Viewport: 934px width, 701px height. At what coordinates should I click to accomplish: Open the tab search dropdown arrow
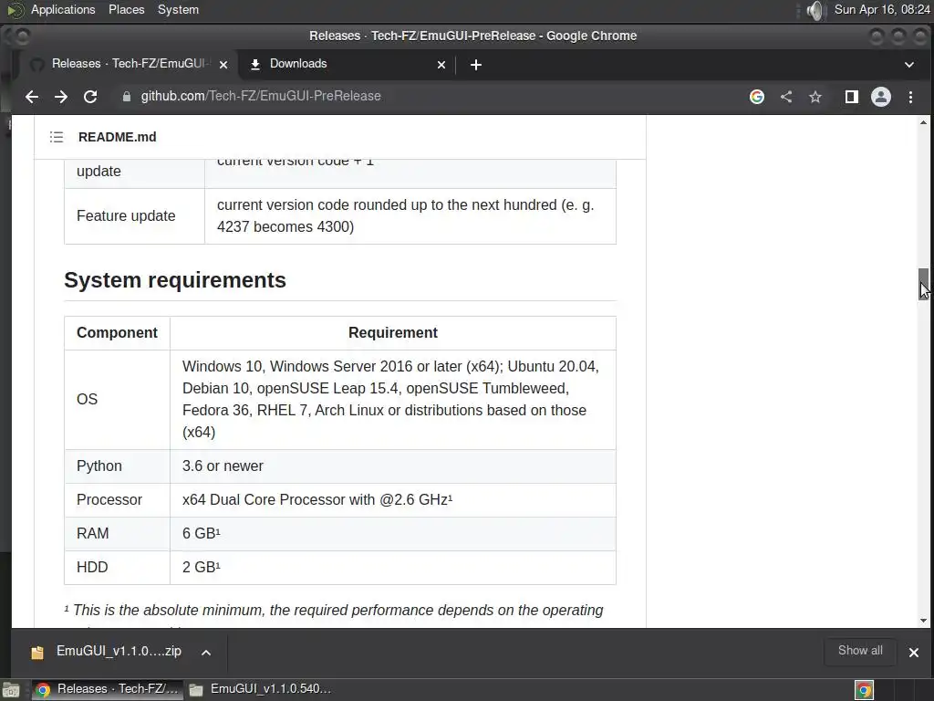(x=909, y=65)
